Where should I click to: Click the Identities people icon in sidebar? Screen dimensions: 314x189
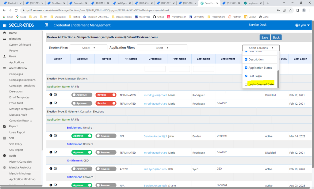tap(4, 39)
